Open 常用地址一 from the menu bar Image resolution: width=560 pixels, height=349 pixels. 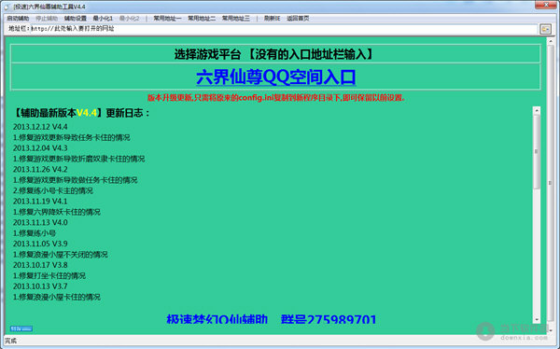click(167, 19)
